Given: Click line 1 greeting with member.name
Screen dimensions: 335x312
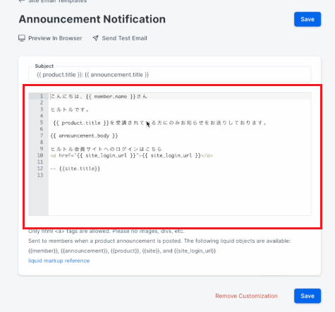Looking at the screenshot, I should point(99,96).
